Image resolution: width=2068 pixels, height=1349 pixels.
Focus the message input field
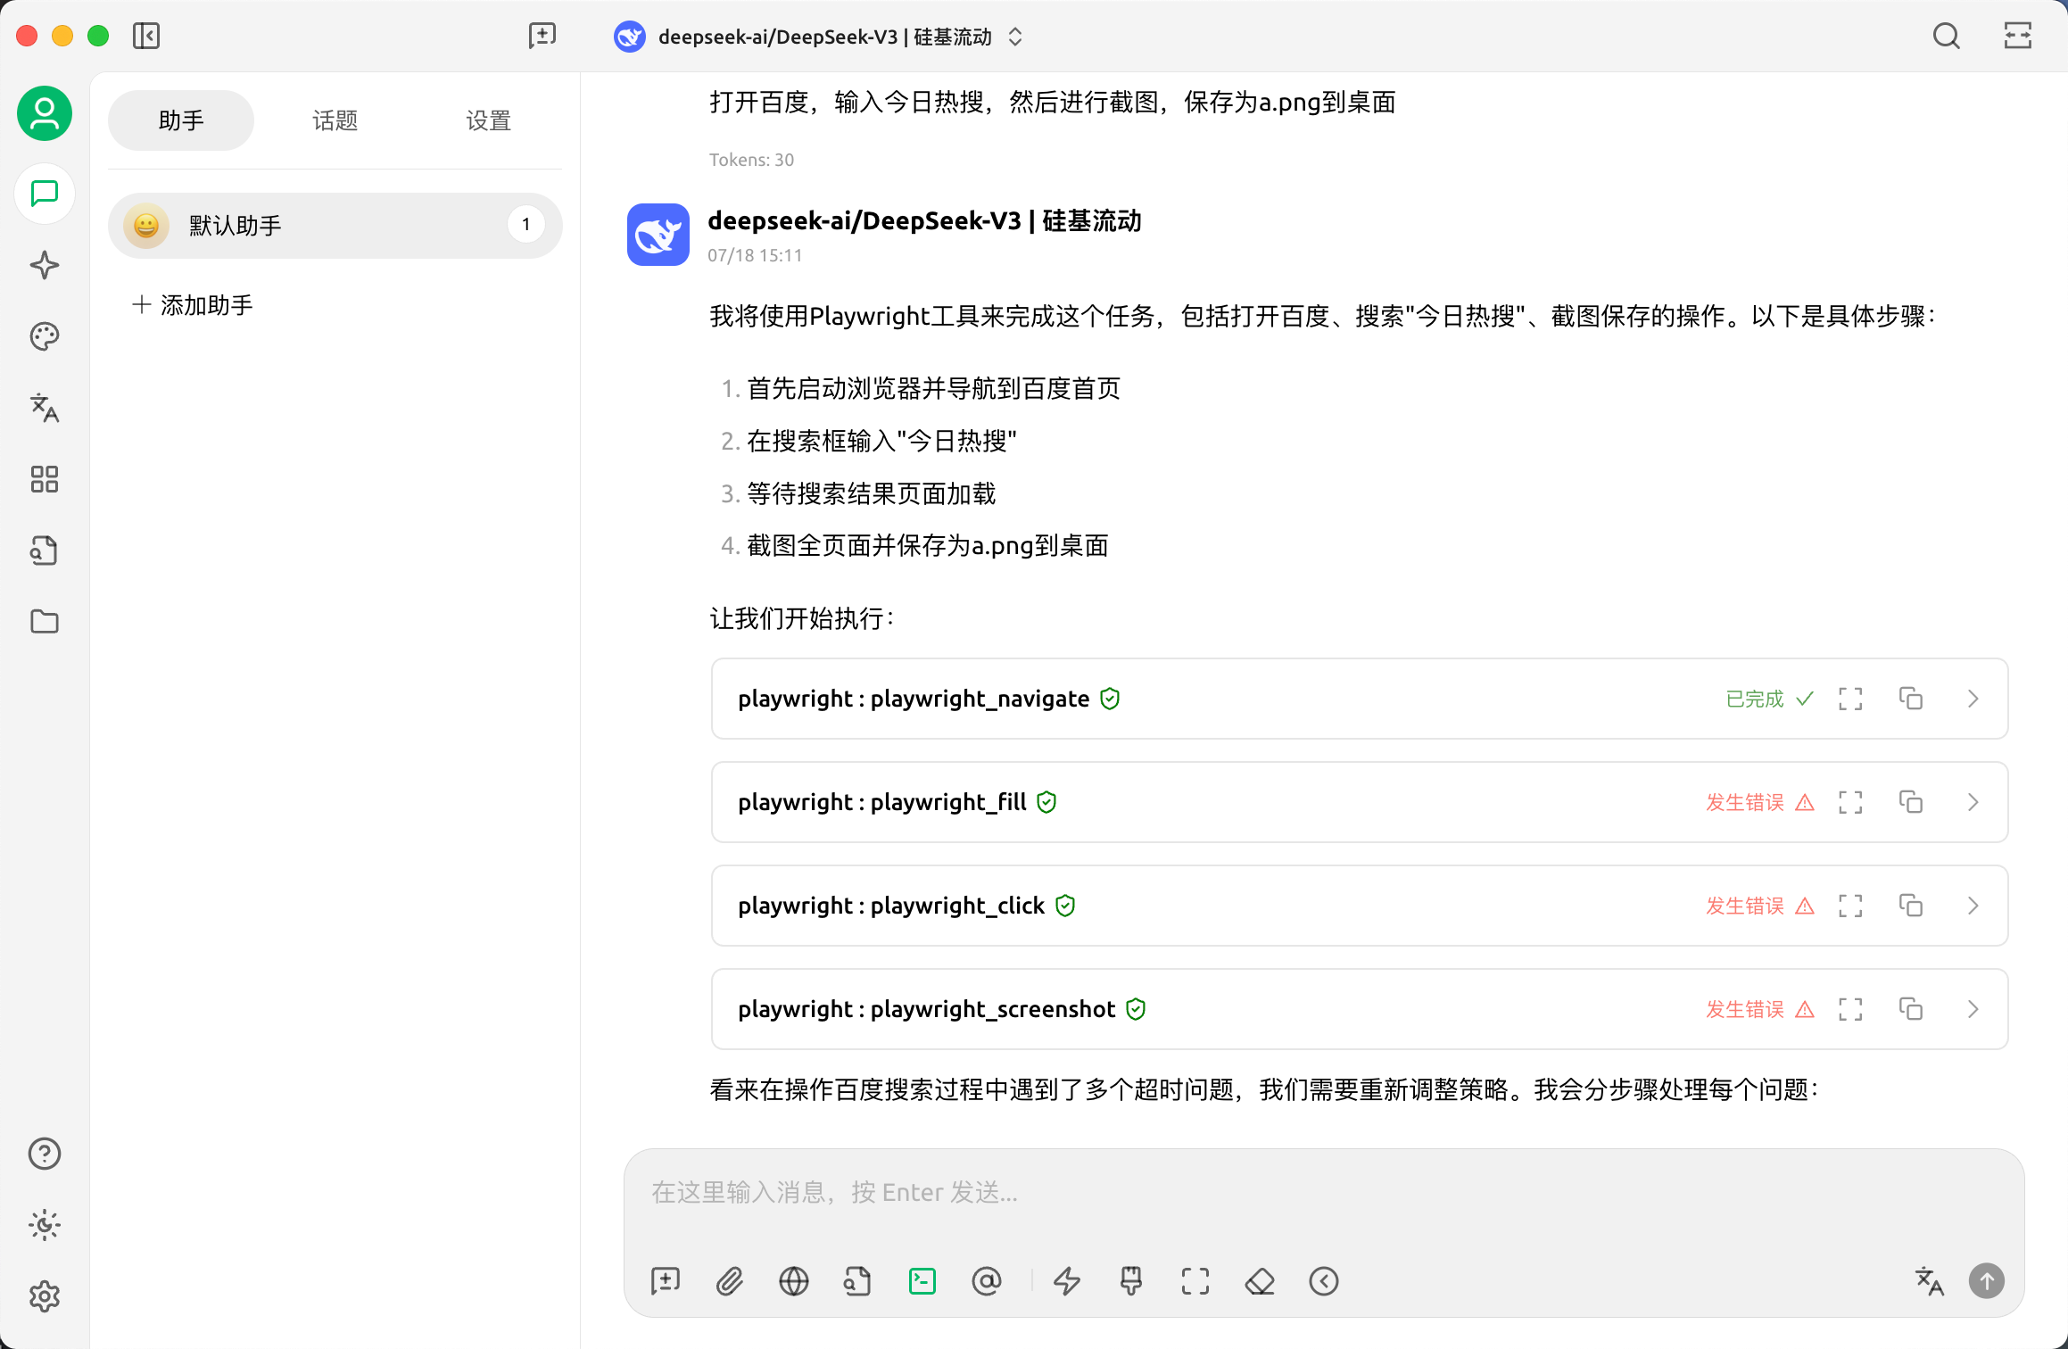(1324, 1193)
